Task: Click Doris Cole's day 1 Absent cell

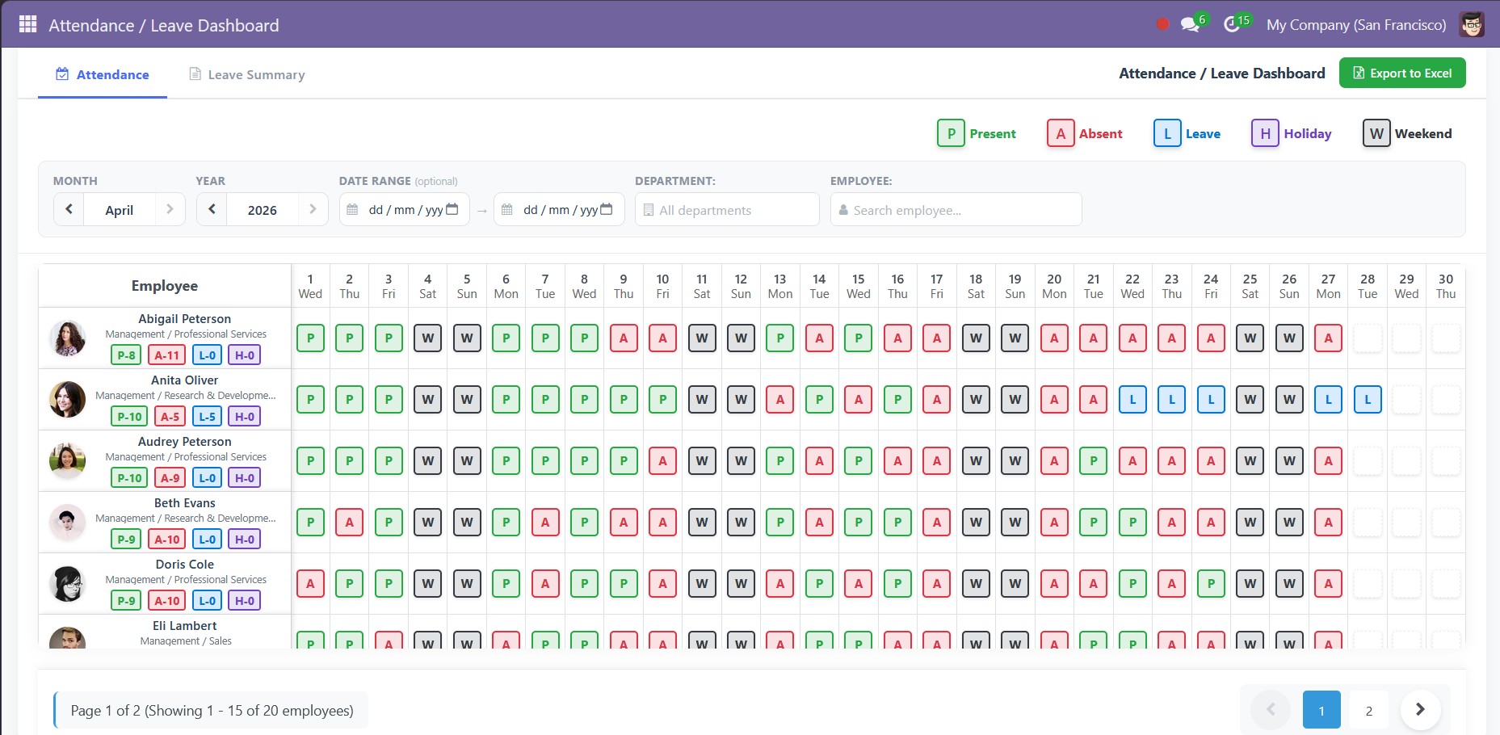Action: click(x=310, y=583)
